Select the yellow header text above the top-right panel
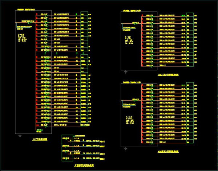218x171 pixels. (x=132, y=13)
